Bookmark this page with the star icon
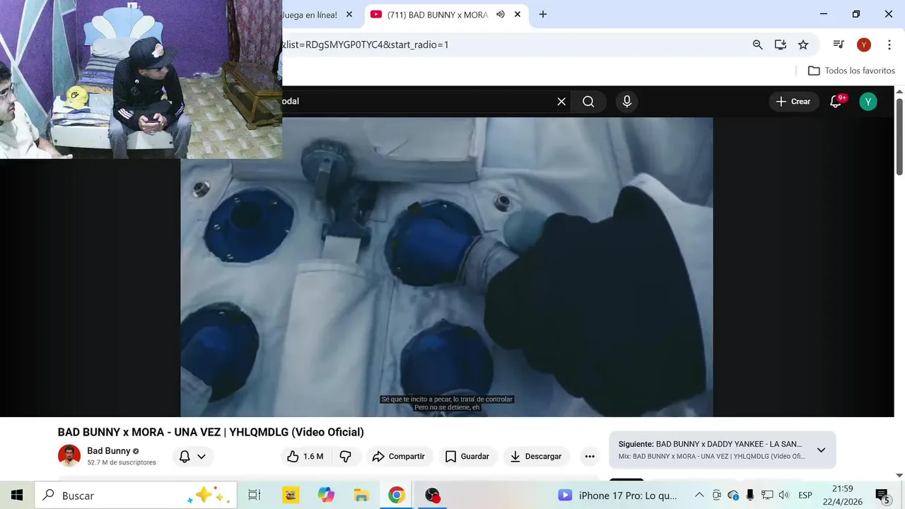Screen dimensions: 905x509 [x=803, y=45]
